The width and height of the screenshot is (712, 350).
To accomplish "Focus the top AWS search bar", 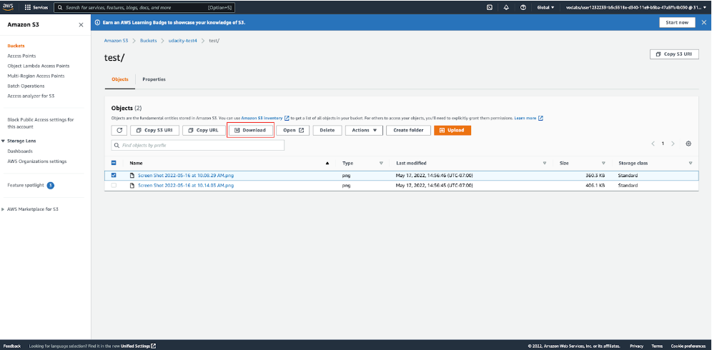I will pyautogui.click(x=144, y=8).
